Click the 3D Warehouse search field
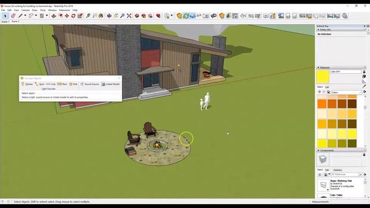 coord(345,174)
